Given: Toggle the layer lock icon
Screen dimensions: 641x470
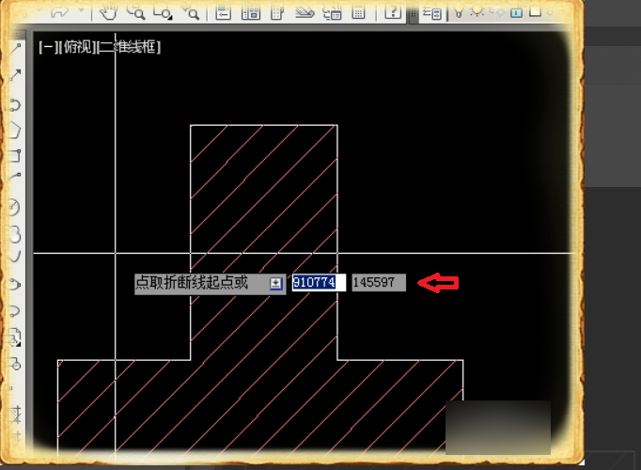Looking at the screenshot, I should coord(517,12).
